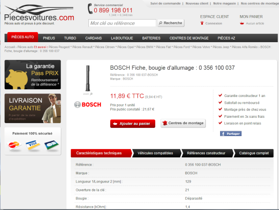Viewport: 279px width, 210px height.
Task: Open Pièces Peugeot link
Action: coord(59,47)
